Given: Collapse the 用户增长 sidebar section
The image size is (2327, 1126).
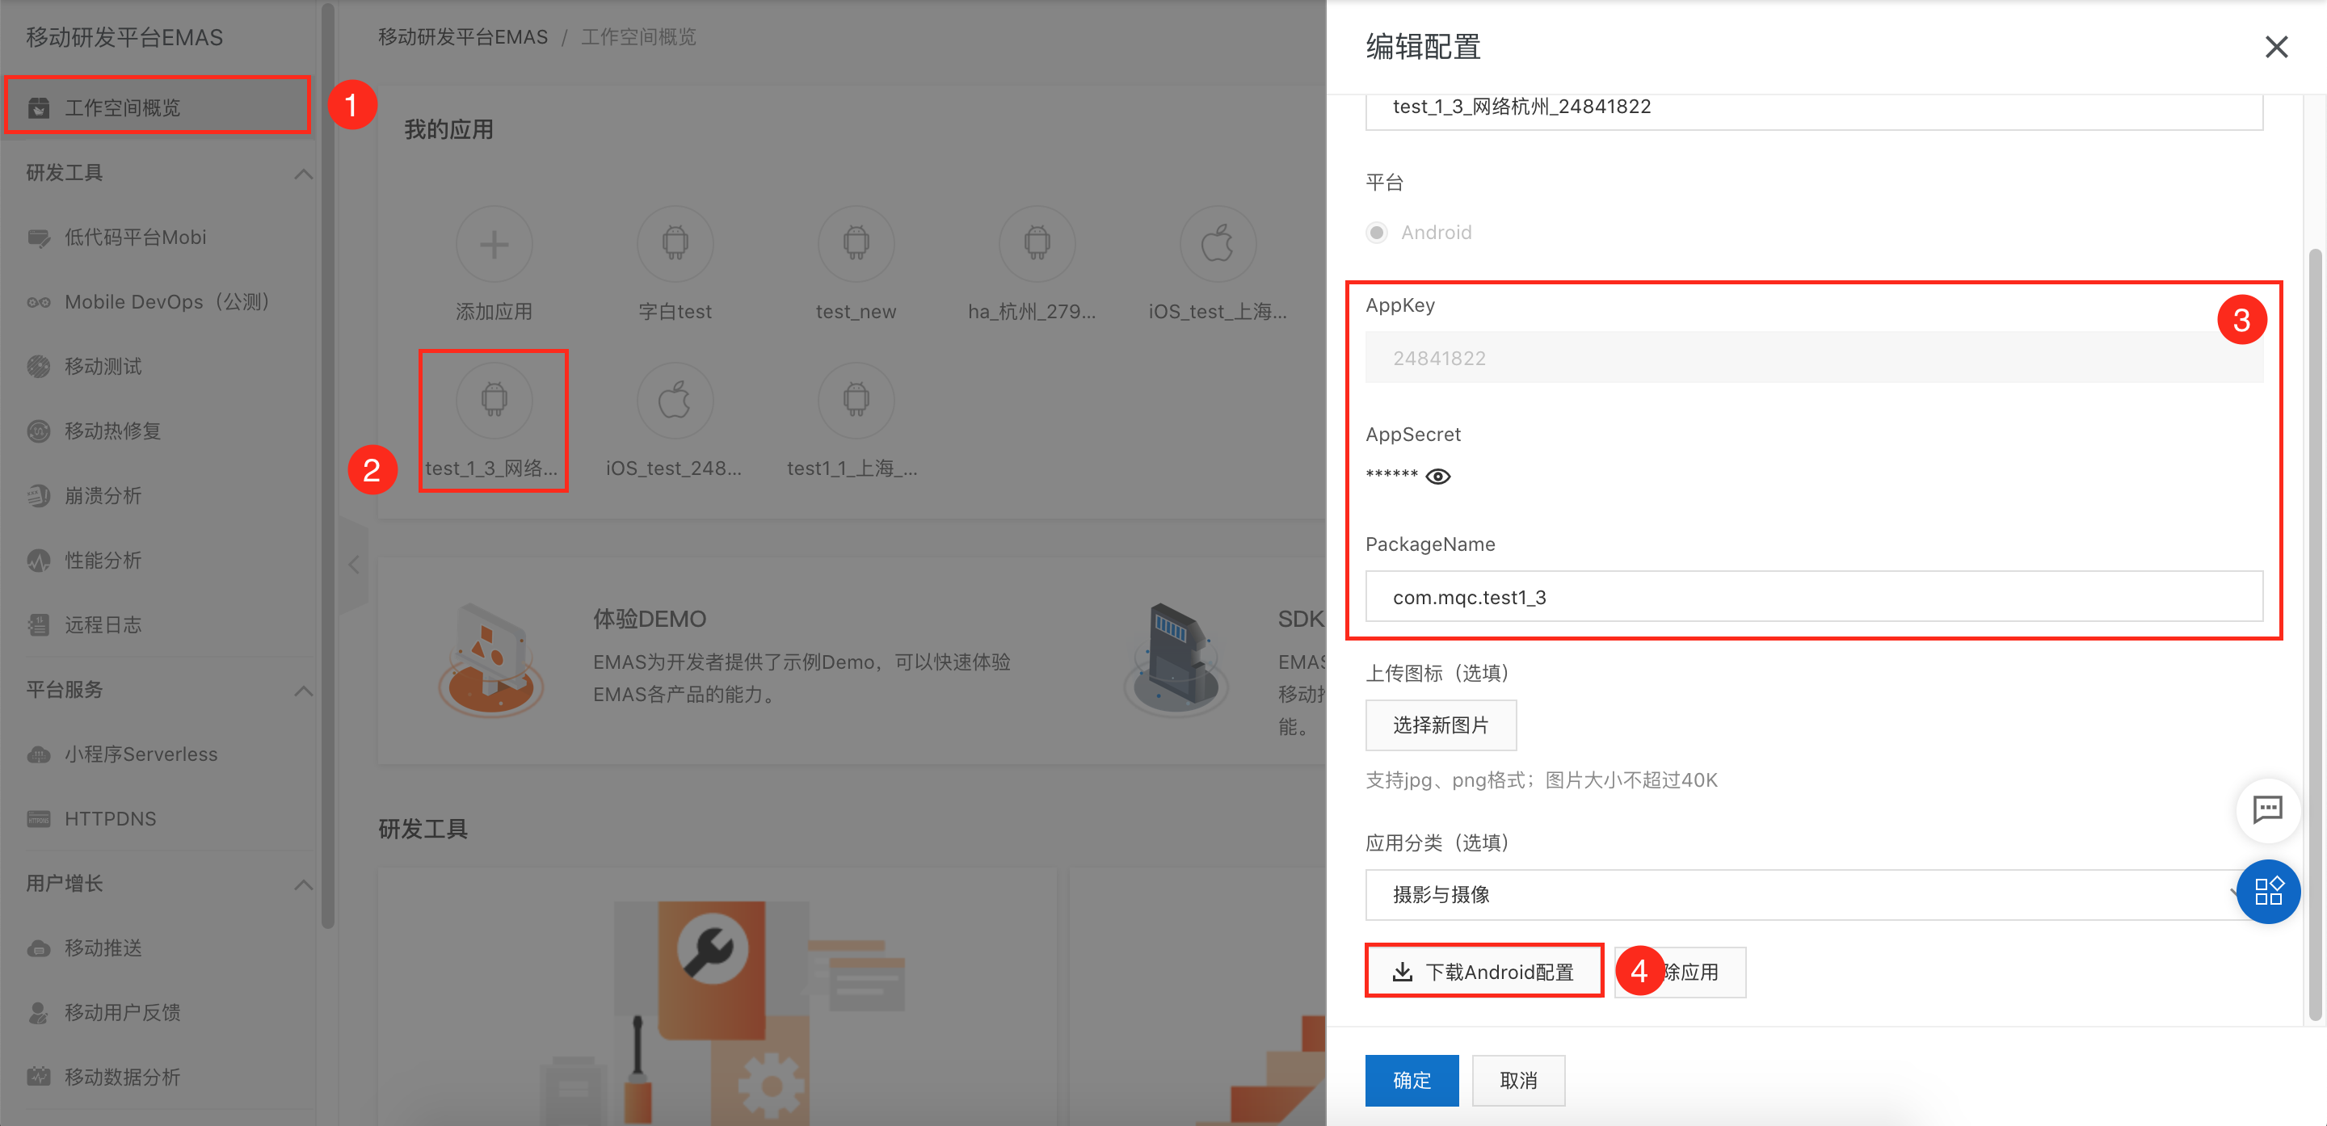Looking at the screenshot, I should (304, 884).
